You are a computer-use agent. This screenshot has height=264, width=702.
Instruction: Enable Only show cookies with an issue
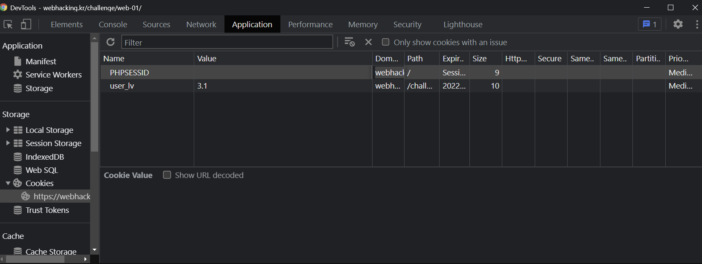(x=385, y=42)
